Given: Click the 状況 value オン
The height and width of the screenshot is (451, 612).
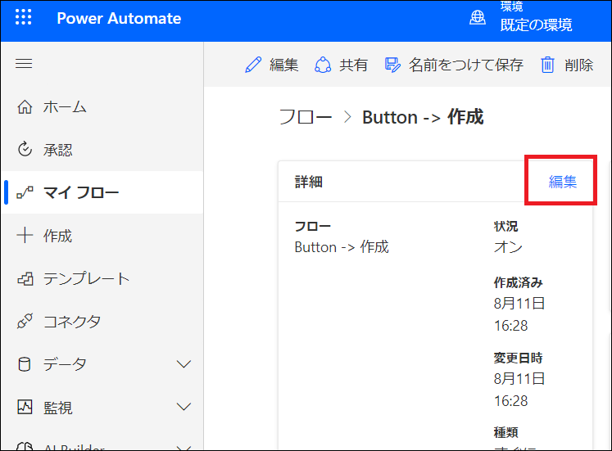Looking at the screenshot, I should tap(508, 246).
